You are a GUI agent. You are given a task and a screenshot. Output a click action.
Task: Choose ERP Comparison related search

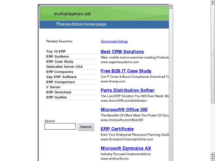coord(60,82)
